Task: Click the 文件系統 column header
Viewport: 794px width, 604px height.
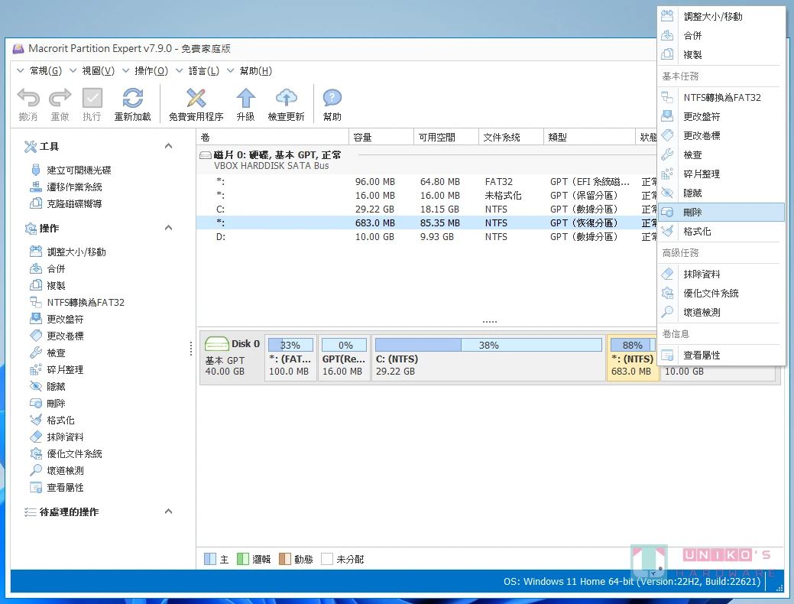Action: click(x=511, y=137)
